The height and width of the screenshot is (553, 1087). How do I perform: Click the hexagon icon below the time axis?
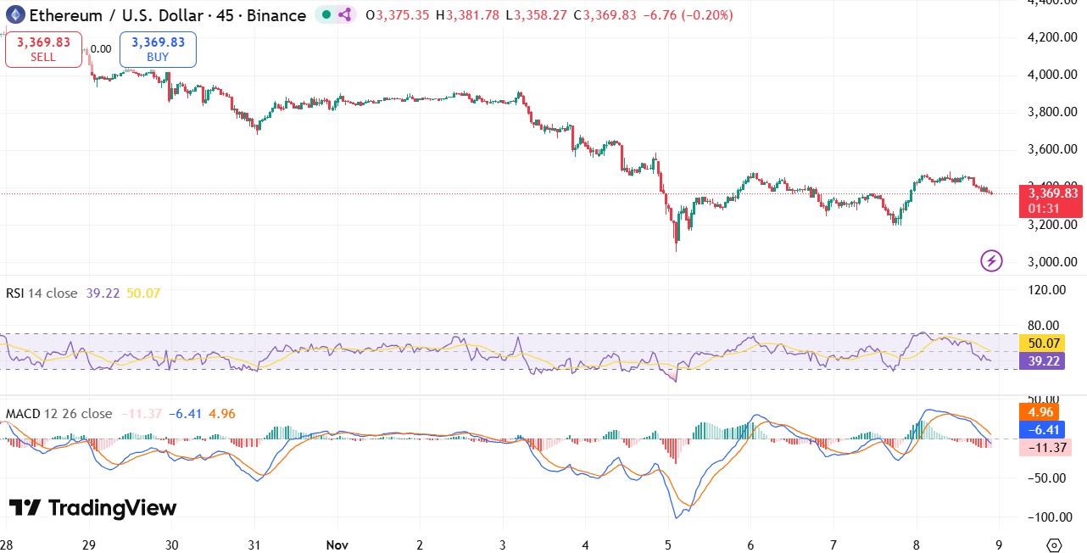coord(1056,547)
